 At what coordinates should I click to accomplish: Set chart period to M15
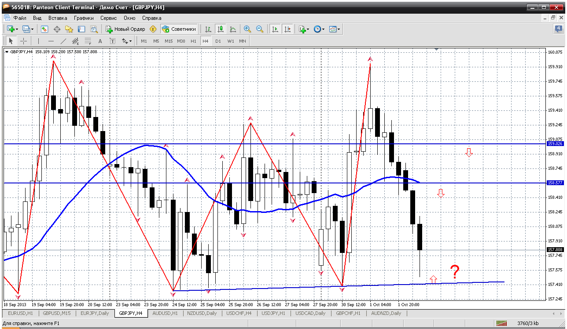pyautogui.click(x=169, y=41)
